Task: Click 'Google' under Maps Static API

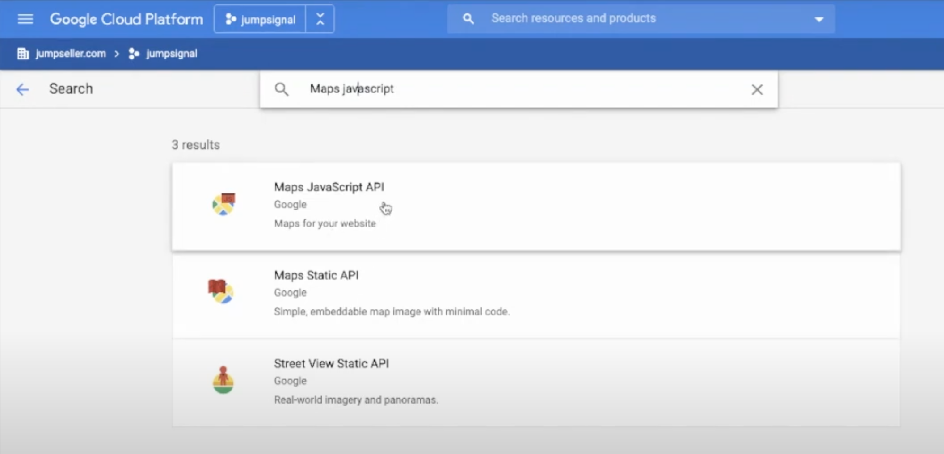Action: point(290,293)
